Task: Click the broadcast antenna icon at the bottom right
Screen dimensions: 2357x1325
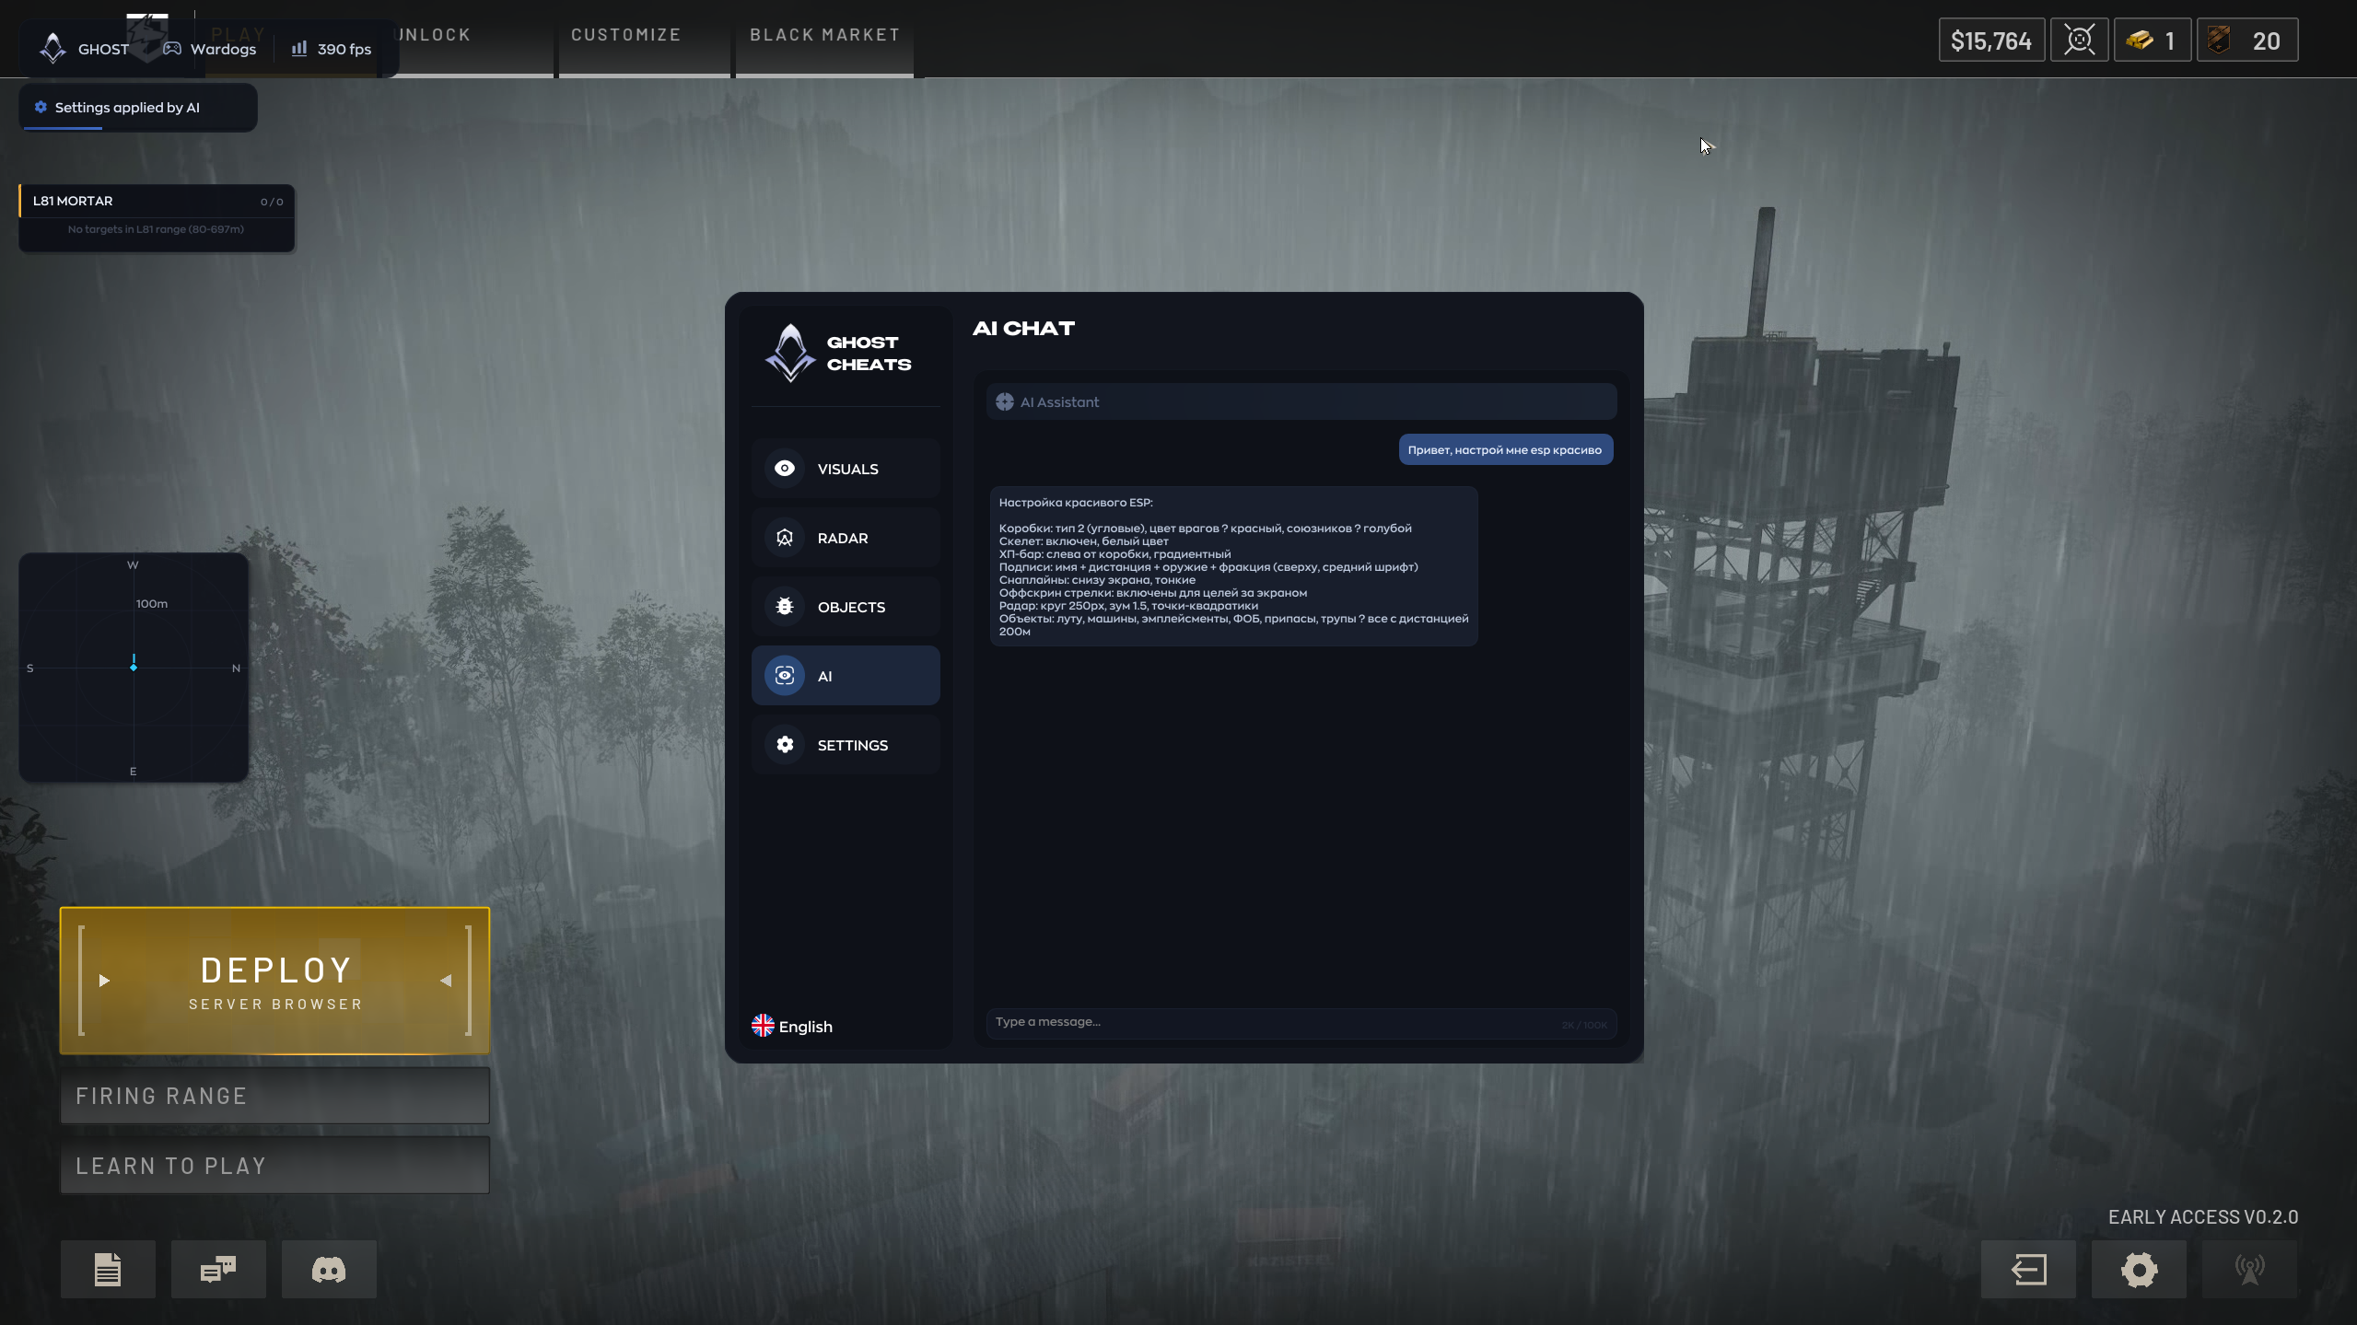Action: tap(2249, 1269)
